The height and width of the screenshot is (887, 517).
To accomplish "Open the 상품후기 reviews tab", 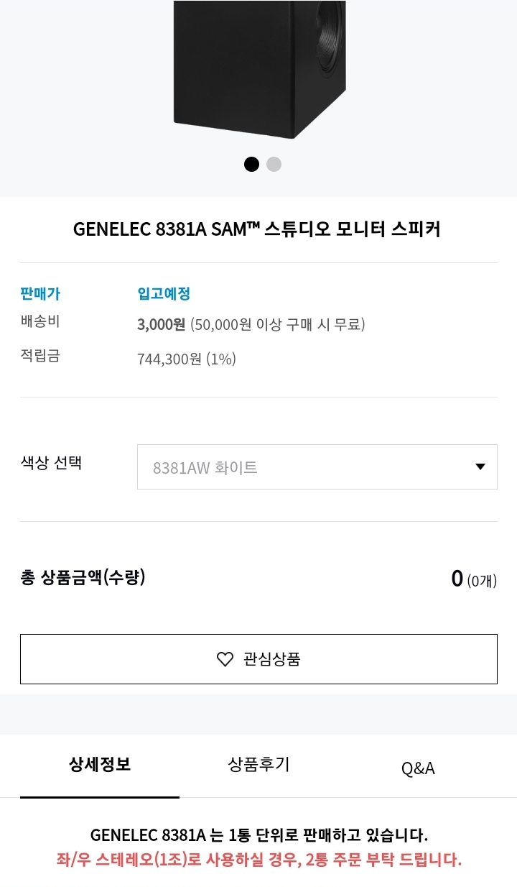I will [x=258, y=764].
